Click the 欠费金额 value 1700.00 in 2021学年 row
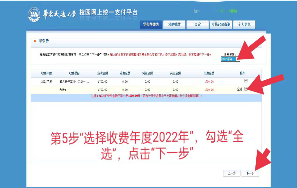Screen dimensions: 297x188 pyautogui.click(x=209, y=82)
